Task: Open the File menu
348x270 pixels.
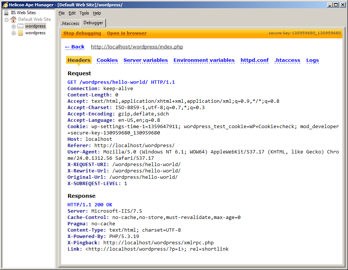Action: click(x=62, y=13)
